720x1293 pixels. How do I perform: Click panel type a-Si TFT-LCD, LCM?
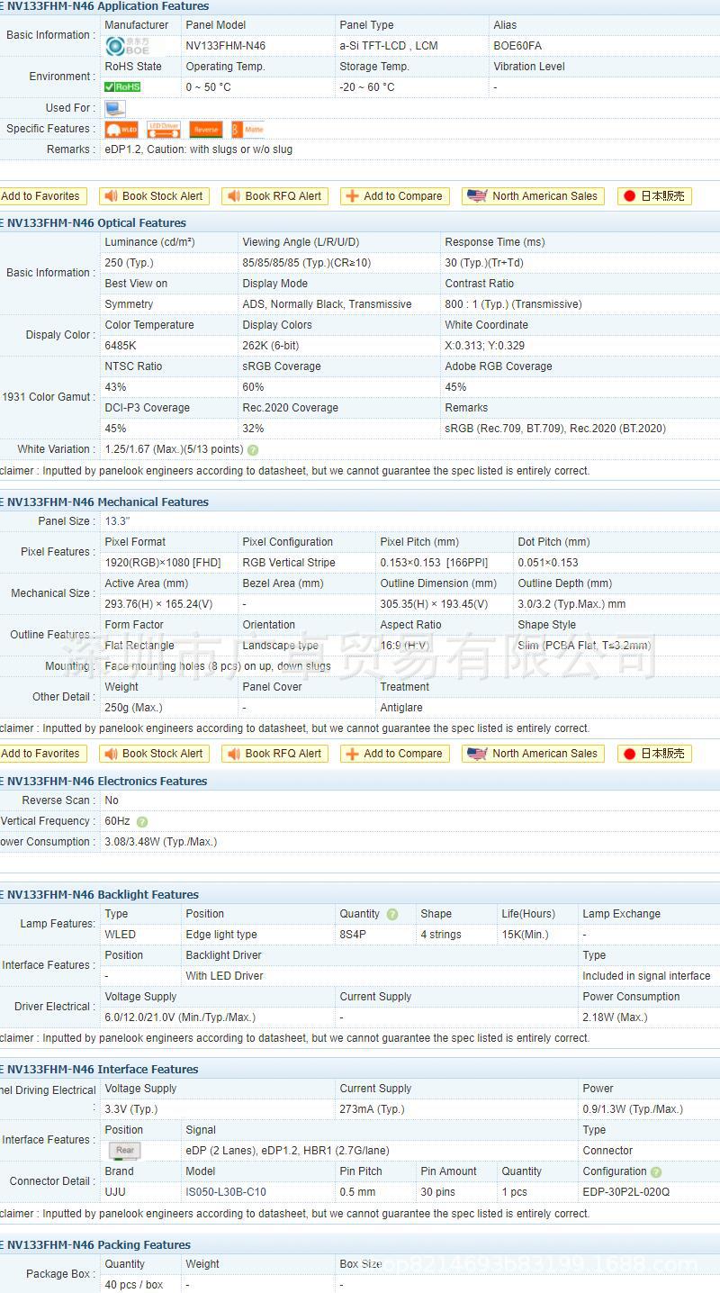pos(389,46)
